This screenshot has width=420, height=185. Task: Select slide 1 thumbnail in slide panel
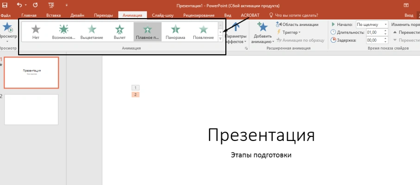32,72
